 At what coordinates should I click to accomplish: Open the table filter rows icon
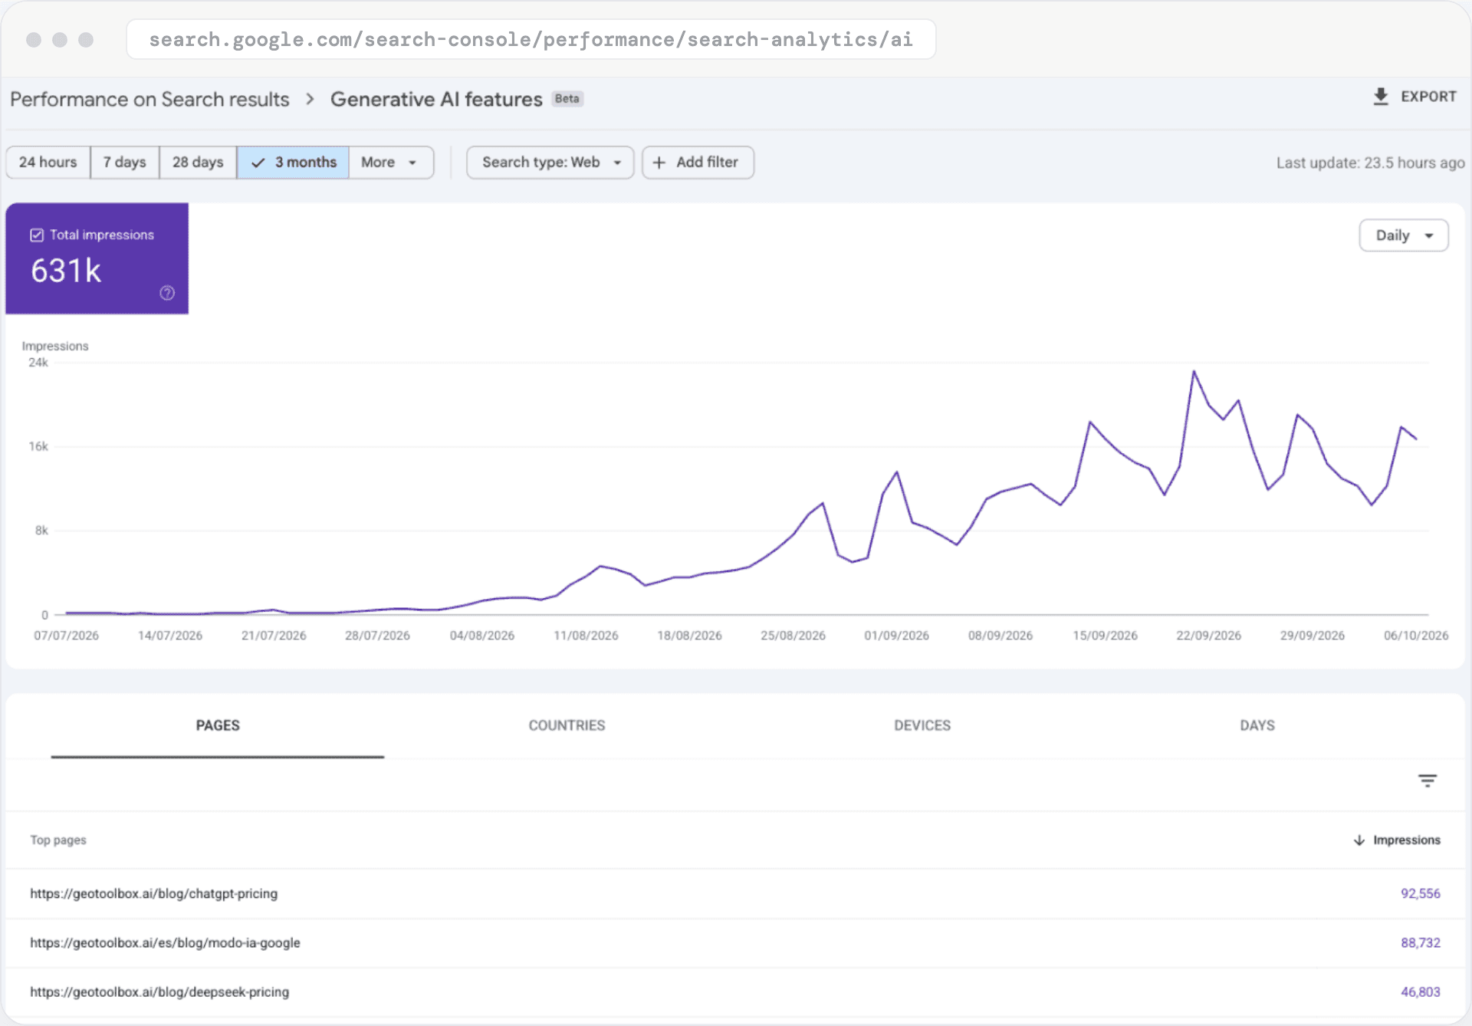[x=1427, y=781]
